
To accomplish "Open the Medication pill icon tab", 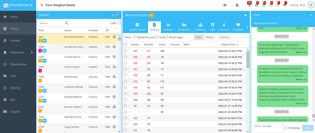I will pyautogui.click(x=184, y=27).
